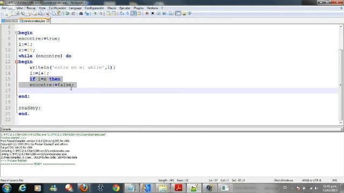Viewport: 344px width, 193px height.
Task: Toggle the indent guide icon
Action: [133, 13]
